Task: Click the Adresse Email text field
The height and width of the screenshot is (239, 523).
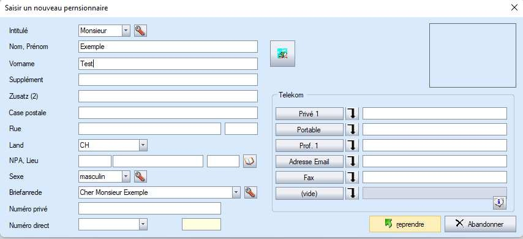Action: (435, 161)
